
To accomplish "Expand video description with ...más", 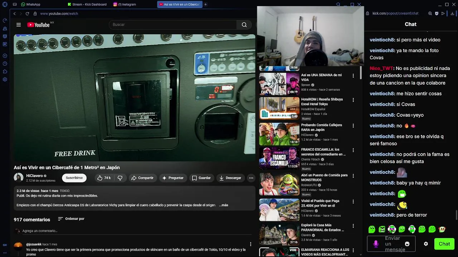I will click(x=224, y=205).
